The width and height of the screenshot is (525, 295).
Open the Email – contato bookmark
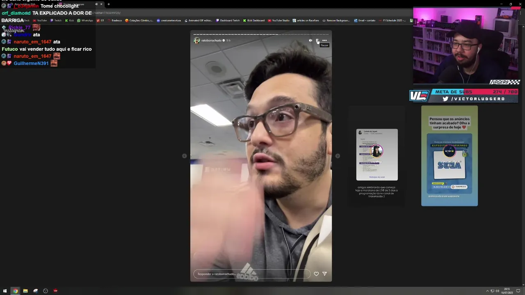365,20
